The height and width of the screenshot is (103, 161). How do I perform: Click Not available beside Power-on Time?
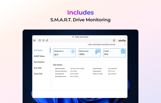click(112, 74)
